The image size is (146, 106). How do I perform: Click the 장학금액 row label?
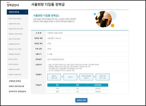click(38, 59)
